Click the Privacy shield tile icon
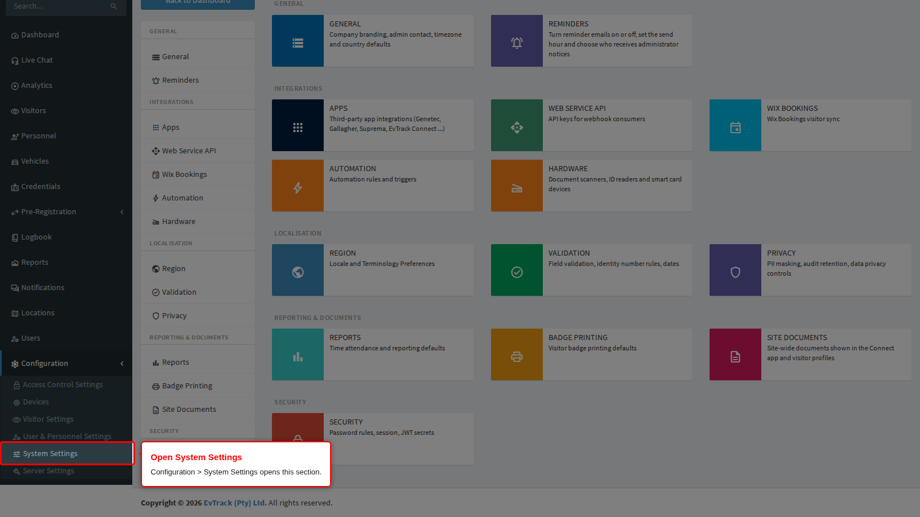Image resolution: width=920 pixels, height=517 pixels. [x=735, y=272]
